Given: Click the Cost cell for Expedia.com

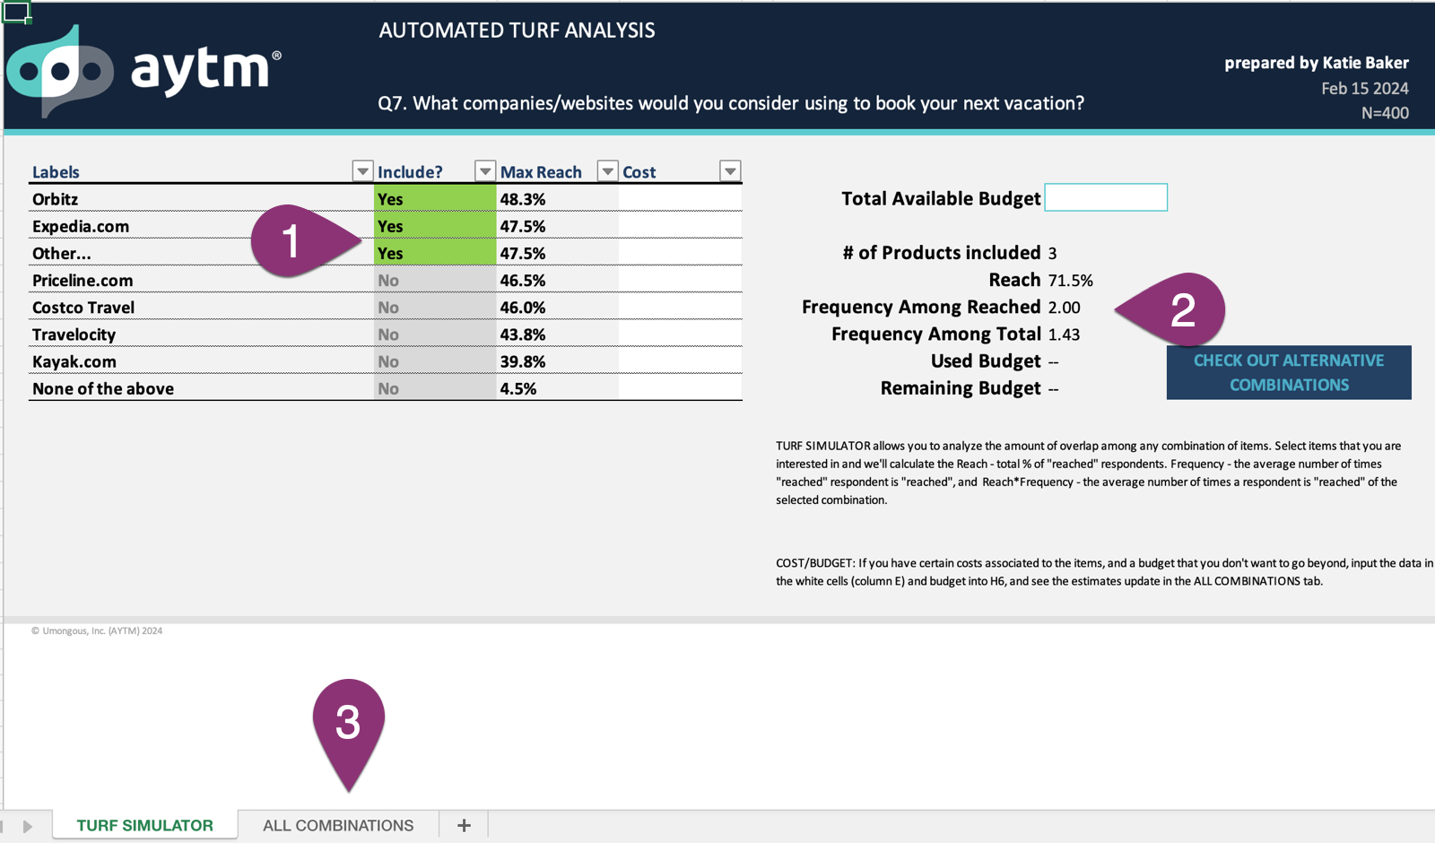Looking at the screenshot, I should coord(680,225).
